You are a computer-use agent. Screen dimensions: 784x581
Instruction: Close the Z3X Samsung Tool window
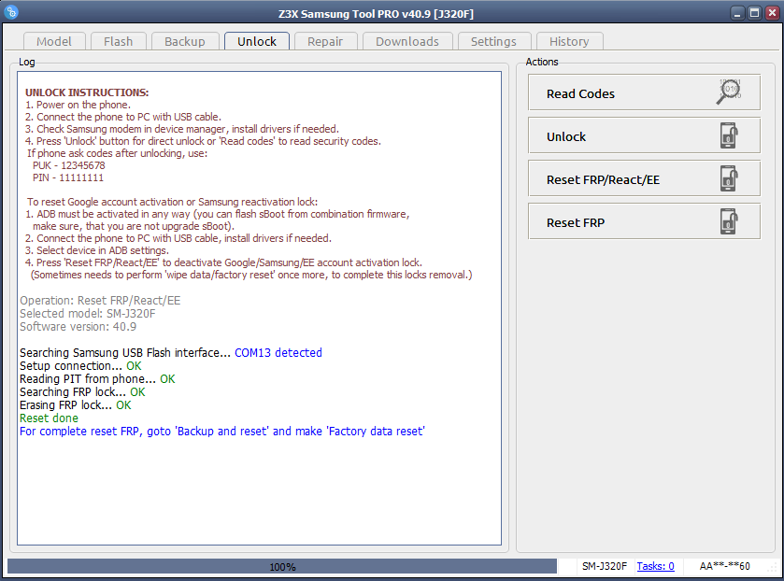click(x=772, y=13)
